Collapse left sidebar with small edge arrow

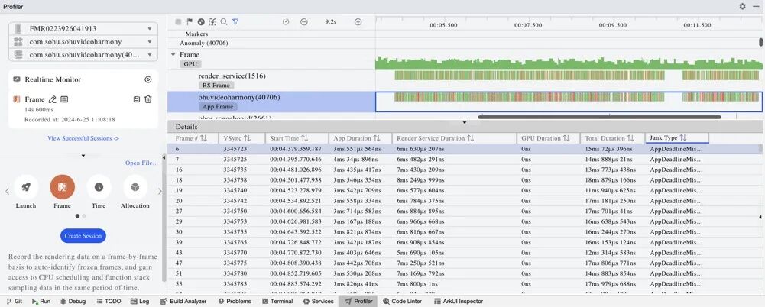coord(164,157)
